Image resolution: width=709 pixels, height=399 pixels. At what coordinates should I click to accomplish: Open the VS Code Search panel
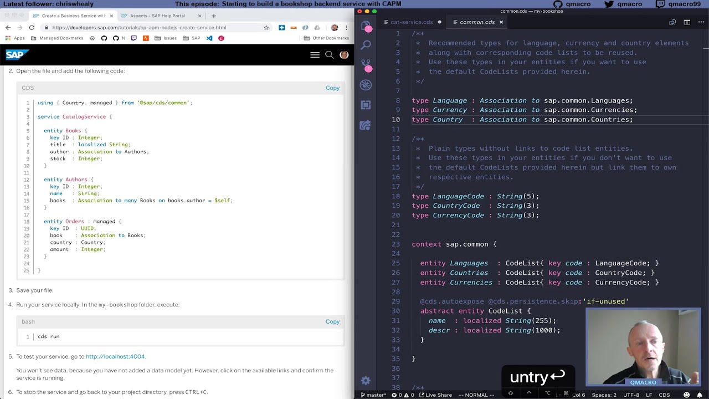tap(366, 45)
